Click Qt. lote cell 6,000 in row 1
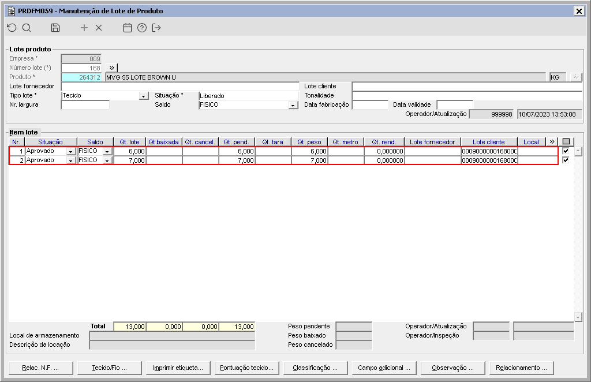 click(130, 151)
